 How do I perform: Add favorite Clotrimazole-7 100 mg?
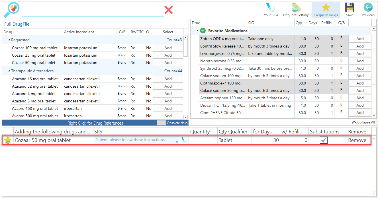[x=360, y=83]
